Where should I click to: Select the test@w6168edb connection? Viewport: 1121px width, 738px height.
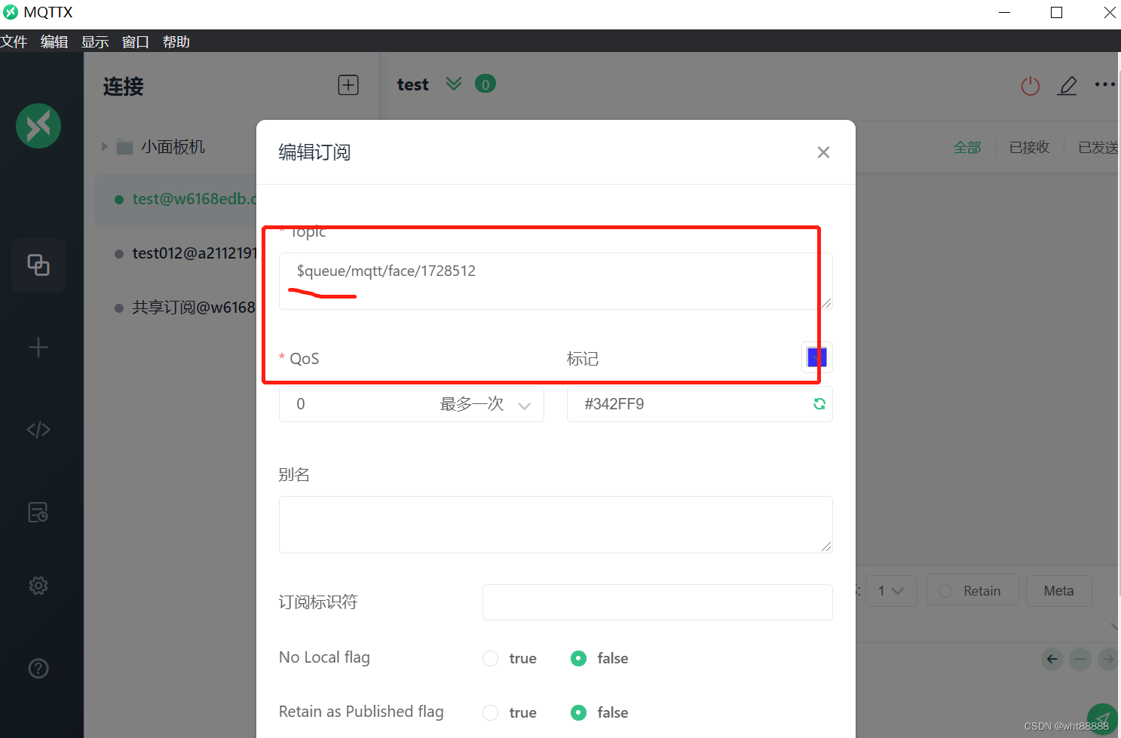pyautogui.click(x=176, y=199)
